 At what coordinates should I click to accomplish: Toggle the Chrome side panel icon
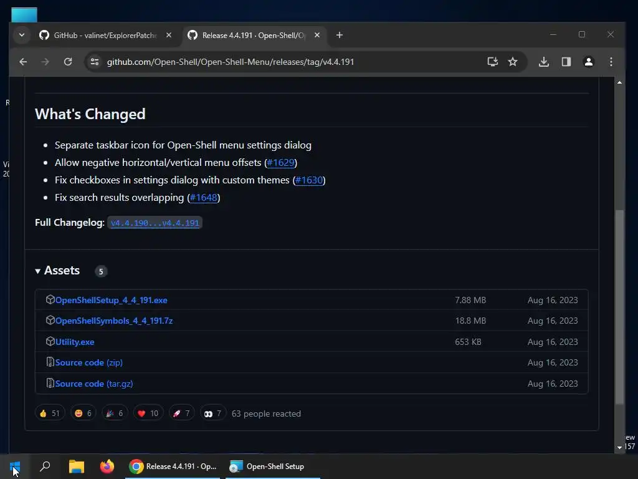tap(566, 62)
